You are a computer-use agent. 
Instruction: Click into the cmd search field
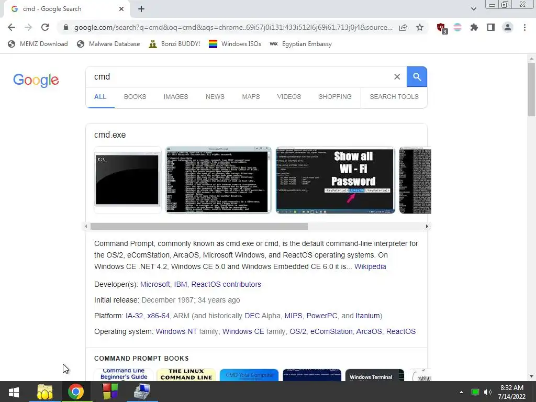pyautogui.click(x=239, y=76)
